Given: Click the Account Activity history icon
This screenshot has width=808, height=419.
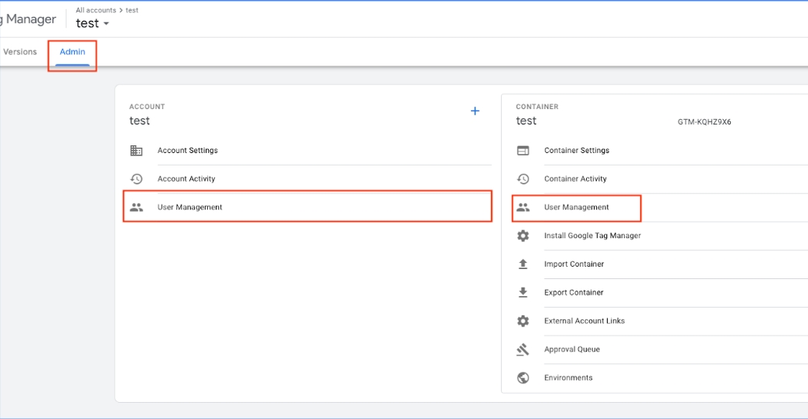Looking at the screenshot, I should pos(136,179).
